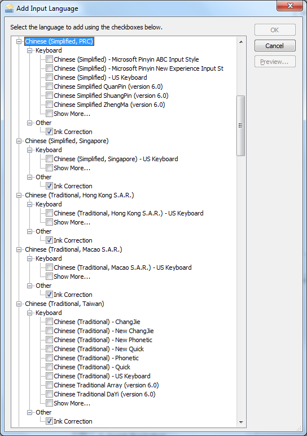
Task: Check Show More... under Hong Kong S.A.R. keyboard
Action: click(50, 222)
